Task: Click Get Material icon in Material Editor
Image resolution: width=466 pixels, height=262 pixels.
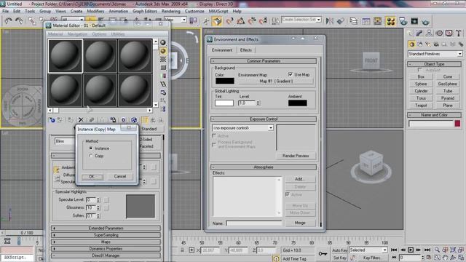Action: pos(52,120)
